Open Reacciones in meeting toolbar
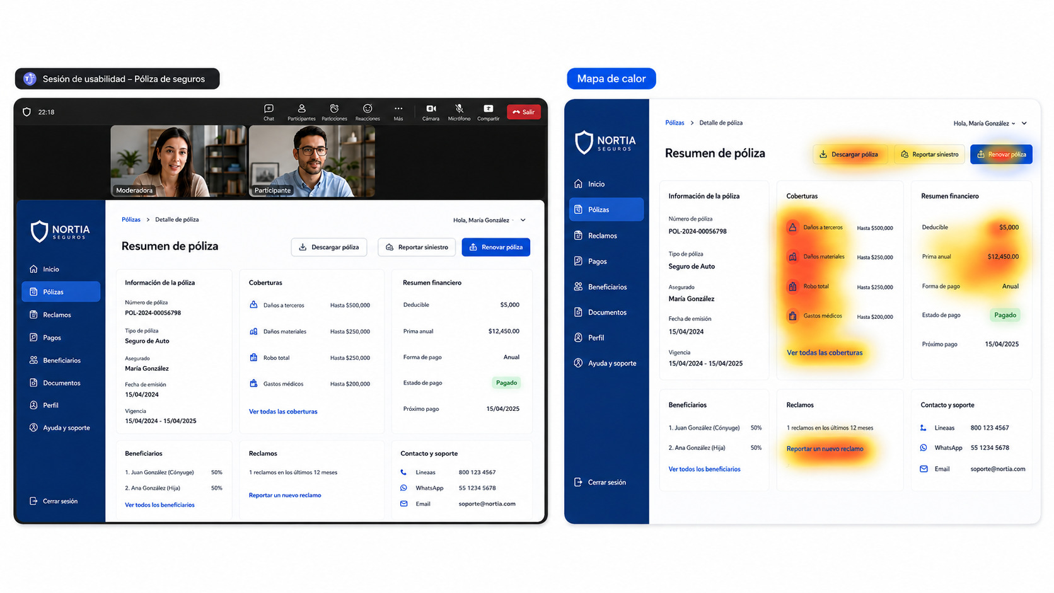 (x=368, y=112)
